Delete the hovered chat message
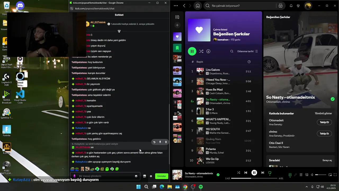The image size is (339, 191). pos(166,142)
